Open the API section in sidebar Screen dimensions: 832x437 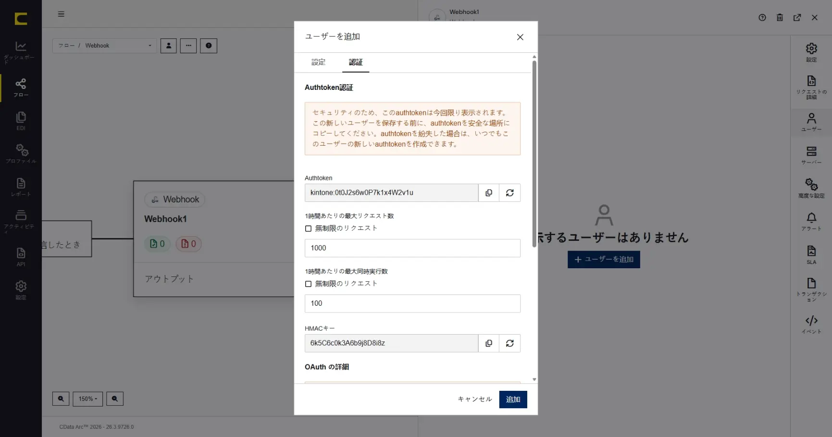21,257
